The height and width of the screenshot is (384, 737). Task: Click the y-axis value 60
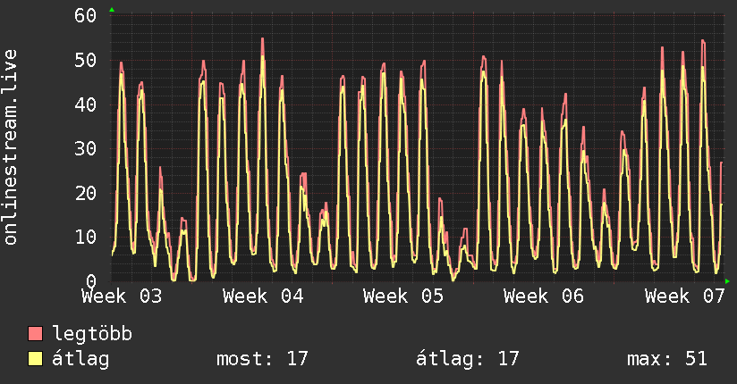click(86, 15)
